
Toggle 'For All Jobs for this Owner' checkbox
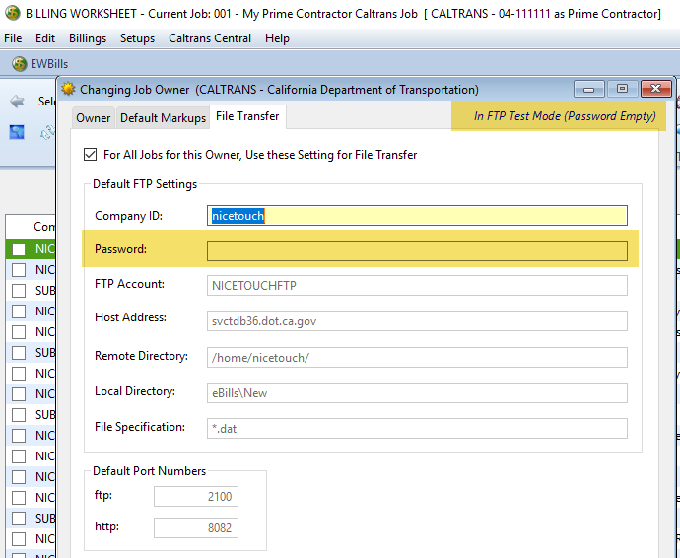click(91, 155)
